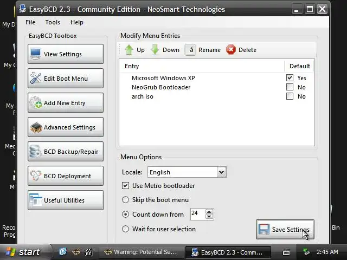Select the arch iso entry

[143, 96]
